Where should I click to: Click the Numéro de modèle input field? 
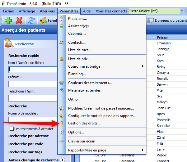pos(33,119)
